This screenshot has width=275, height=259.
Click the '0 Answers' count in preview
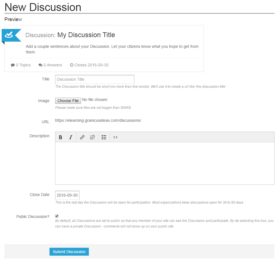53,65
